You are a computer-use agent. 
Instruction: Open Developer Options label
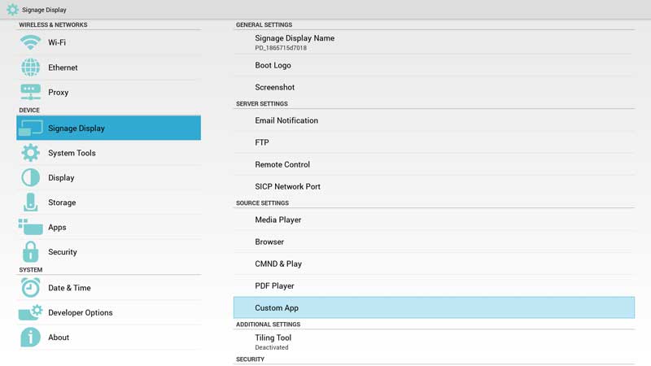80,312
